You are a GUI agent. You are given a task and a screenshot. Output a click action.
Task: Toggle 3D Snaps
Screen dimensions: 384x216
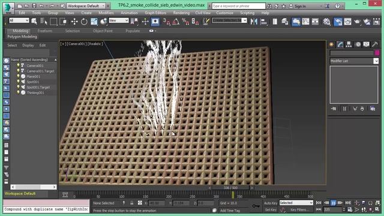(167, 22)
